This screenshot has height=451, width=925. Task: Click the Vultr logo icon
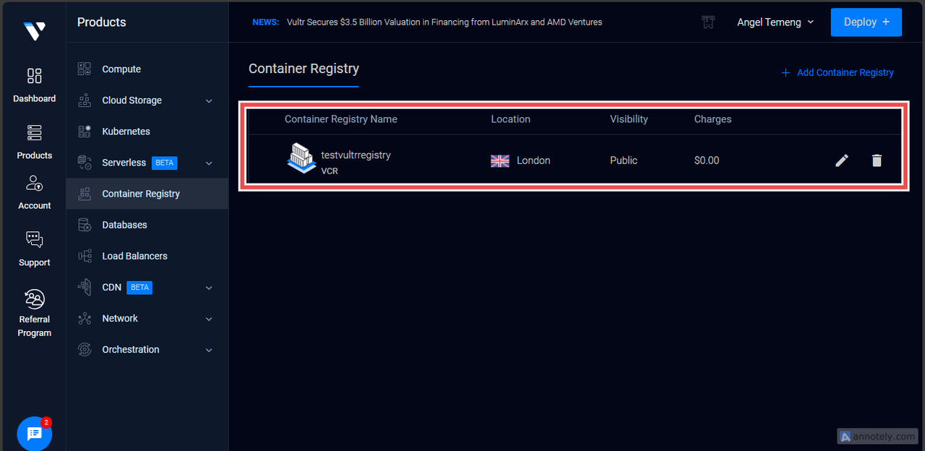(x=34, y=31)
